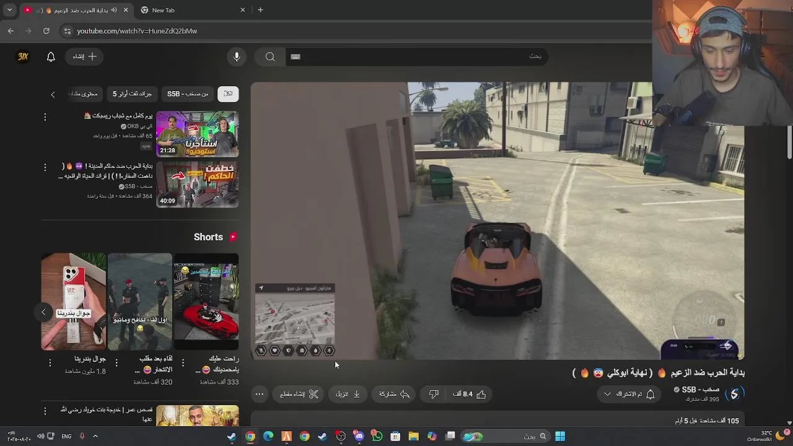Go forward in the browser

(28, 30)
